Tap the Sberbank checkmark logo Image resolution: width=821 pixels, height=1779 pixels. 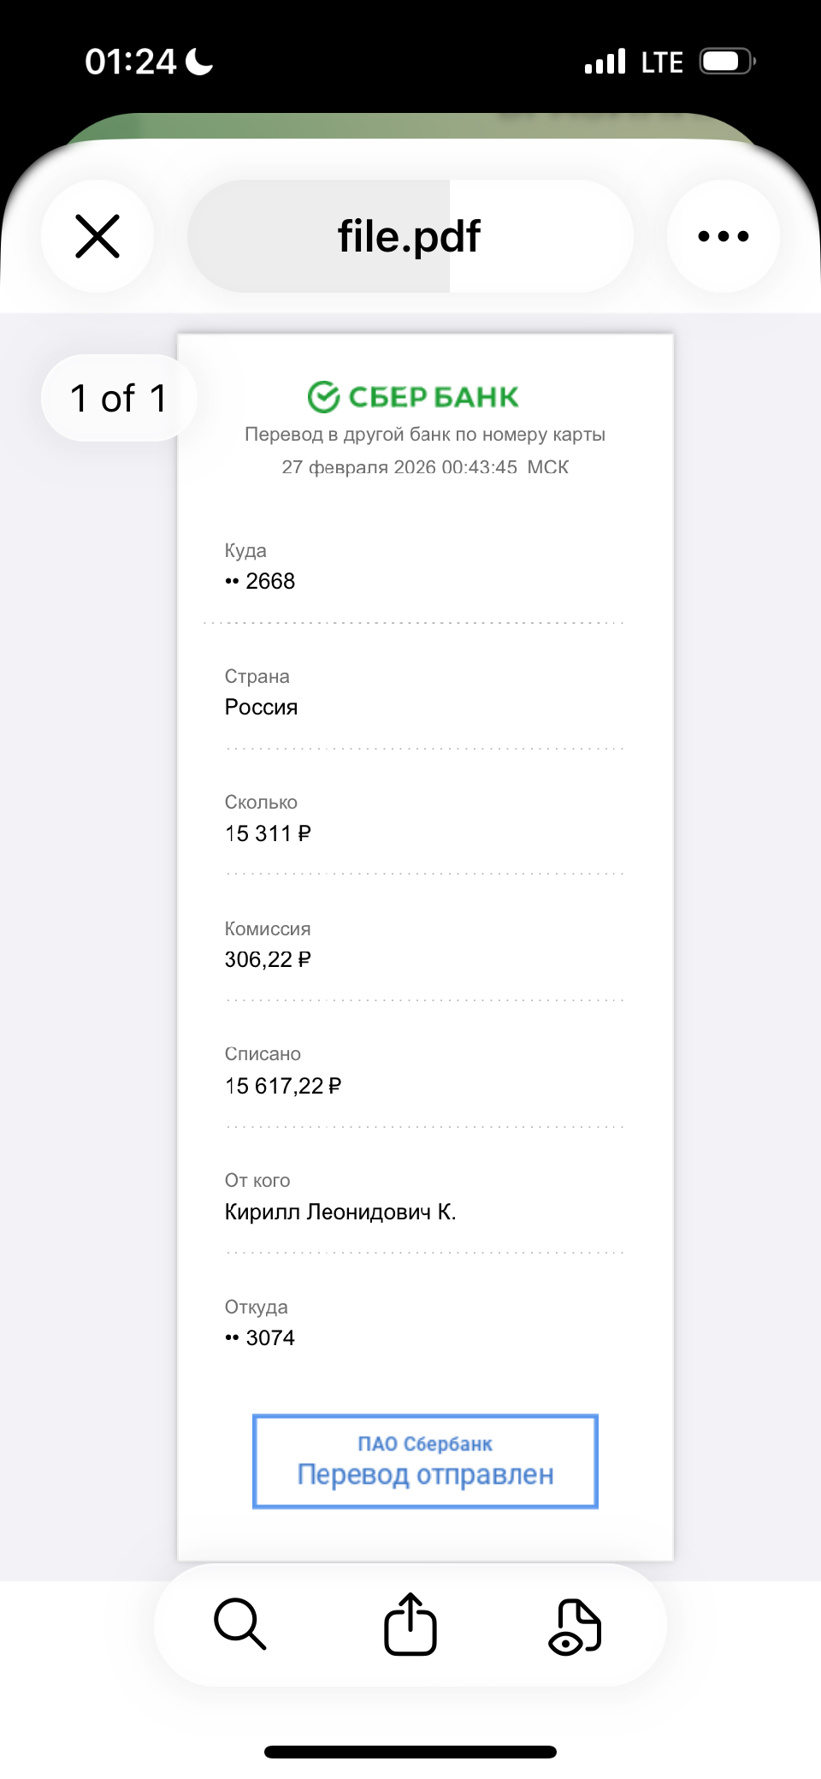tap(324, 397)
